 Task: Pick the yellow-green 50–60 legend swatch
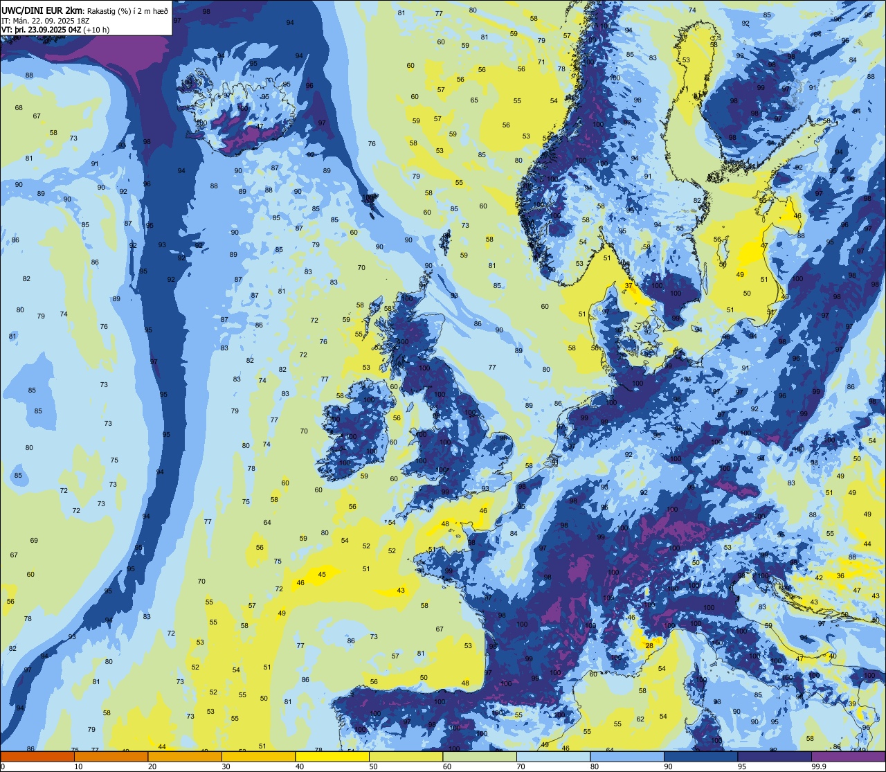click(x=406, y=757)
